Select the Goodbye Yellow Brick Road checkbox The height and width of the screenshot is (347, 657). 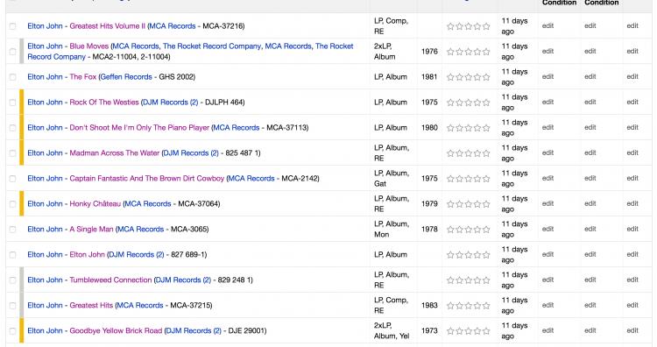[12, 331]
